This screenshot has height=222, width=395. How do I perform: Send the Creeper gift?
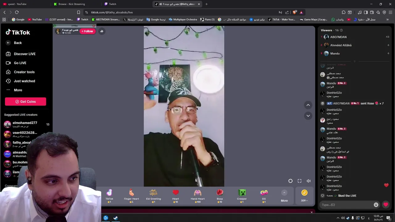point(242,196)
